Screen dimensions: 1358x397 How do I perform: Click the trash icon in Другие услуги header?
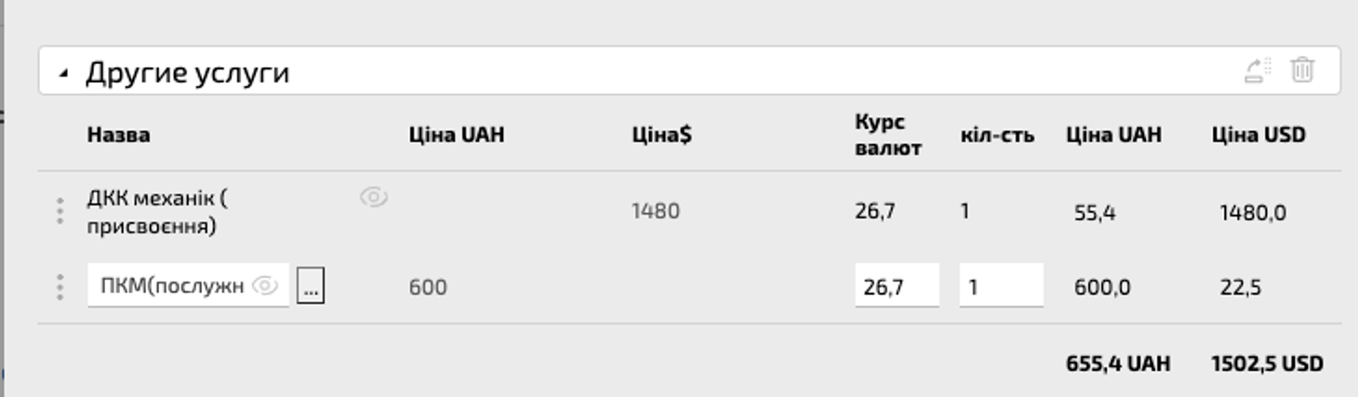(x=1302, y=70)
